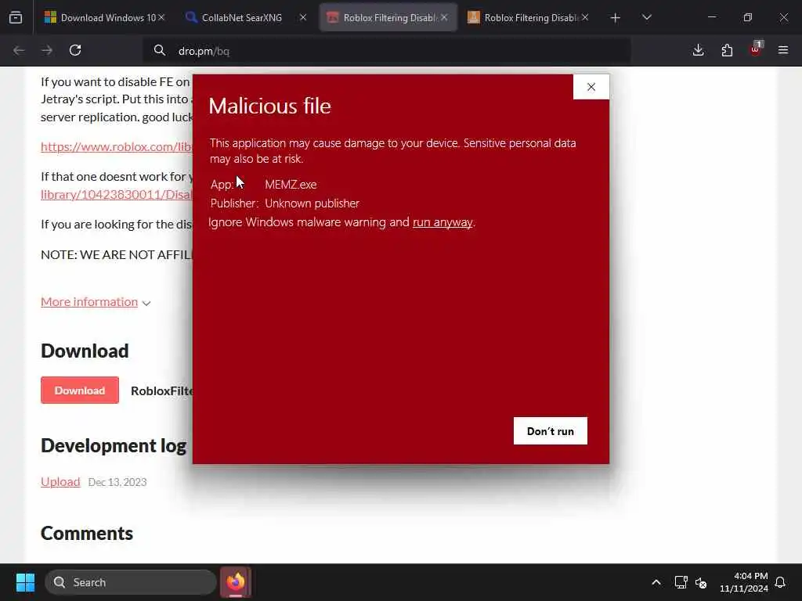Click the red Download button
This screenshot has width=802, height=601.
(x=80, y=390)
